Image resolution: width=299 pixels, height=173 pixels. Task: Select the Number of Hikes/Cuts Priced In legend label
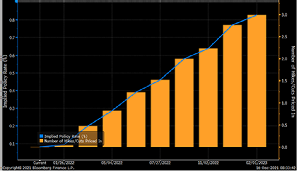click(x=72, y=141)
